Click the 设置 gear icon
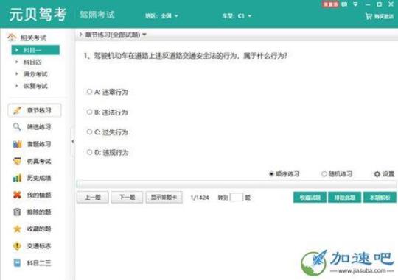398x280 pixels. (x=377, y=174)
